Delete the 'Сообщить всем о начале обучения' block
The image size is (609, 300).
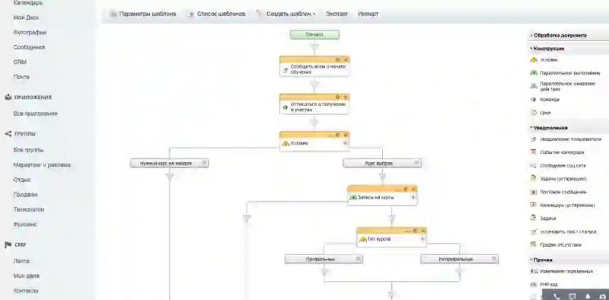(x=346, y=60)
